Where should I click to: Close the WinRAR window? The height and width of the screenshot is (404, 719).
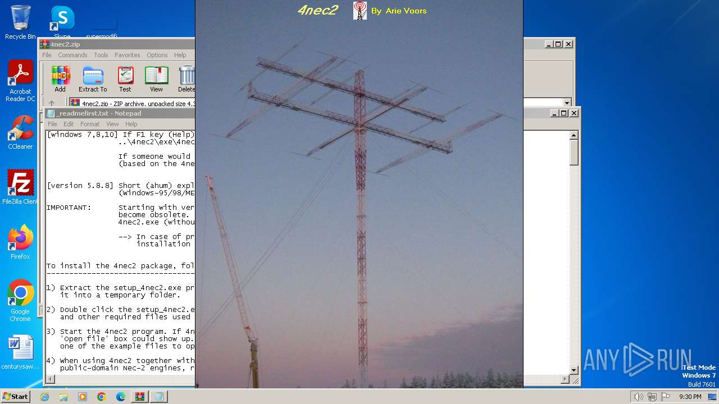click(568, 44)
